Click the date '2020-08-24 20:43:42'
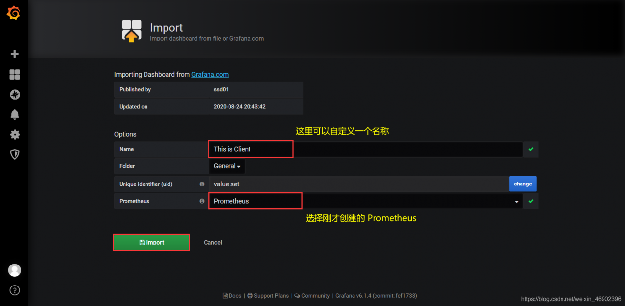625x306 pixels. coord(240,107)
